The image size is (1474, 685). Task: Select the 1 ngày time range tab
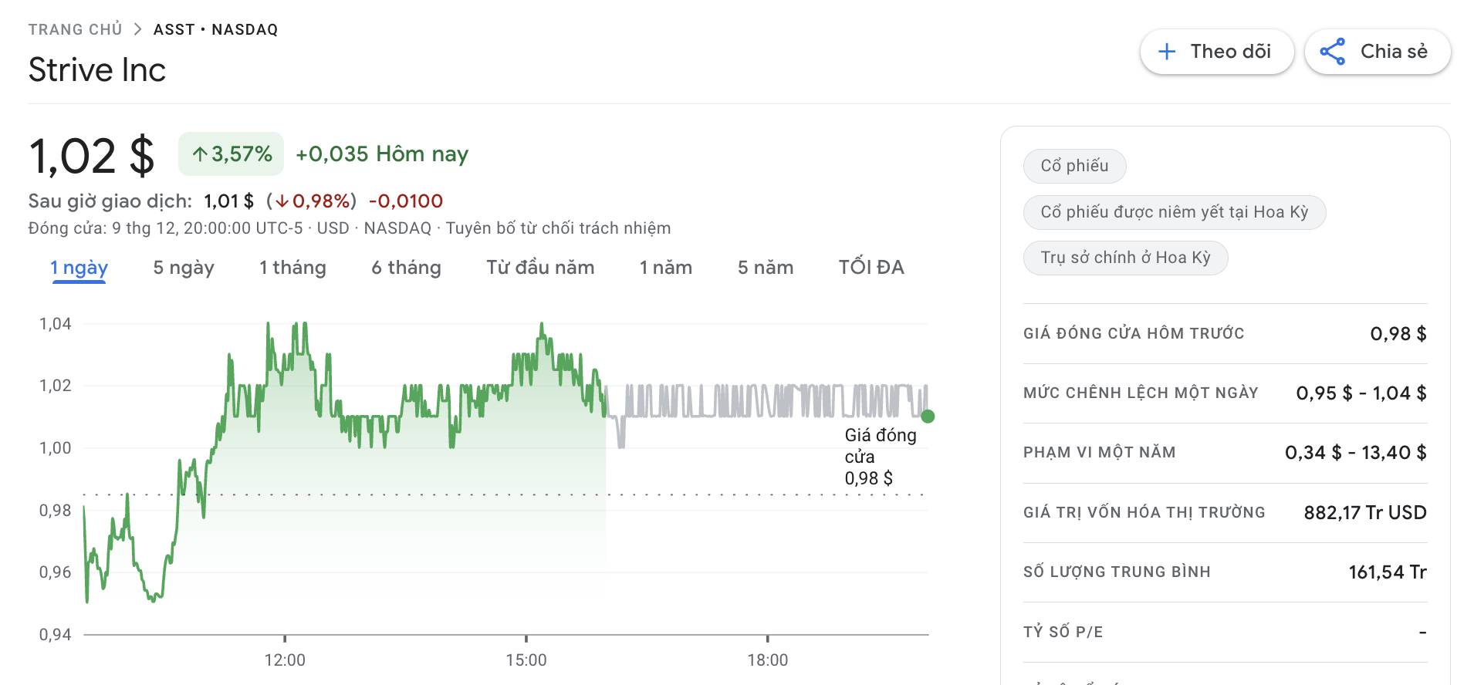click(x=79, y=268)
